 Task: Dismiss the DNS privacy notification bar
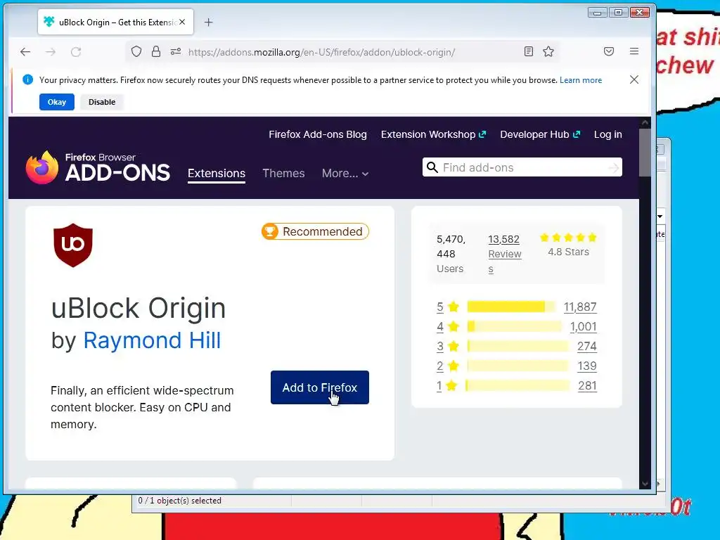click(634, 79)
